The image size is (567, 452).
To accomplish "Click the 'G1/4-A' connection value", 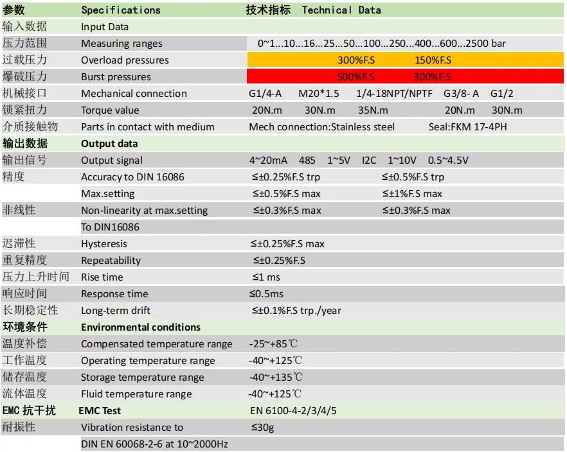I will pos(265,94).
